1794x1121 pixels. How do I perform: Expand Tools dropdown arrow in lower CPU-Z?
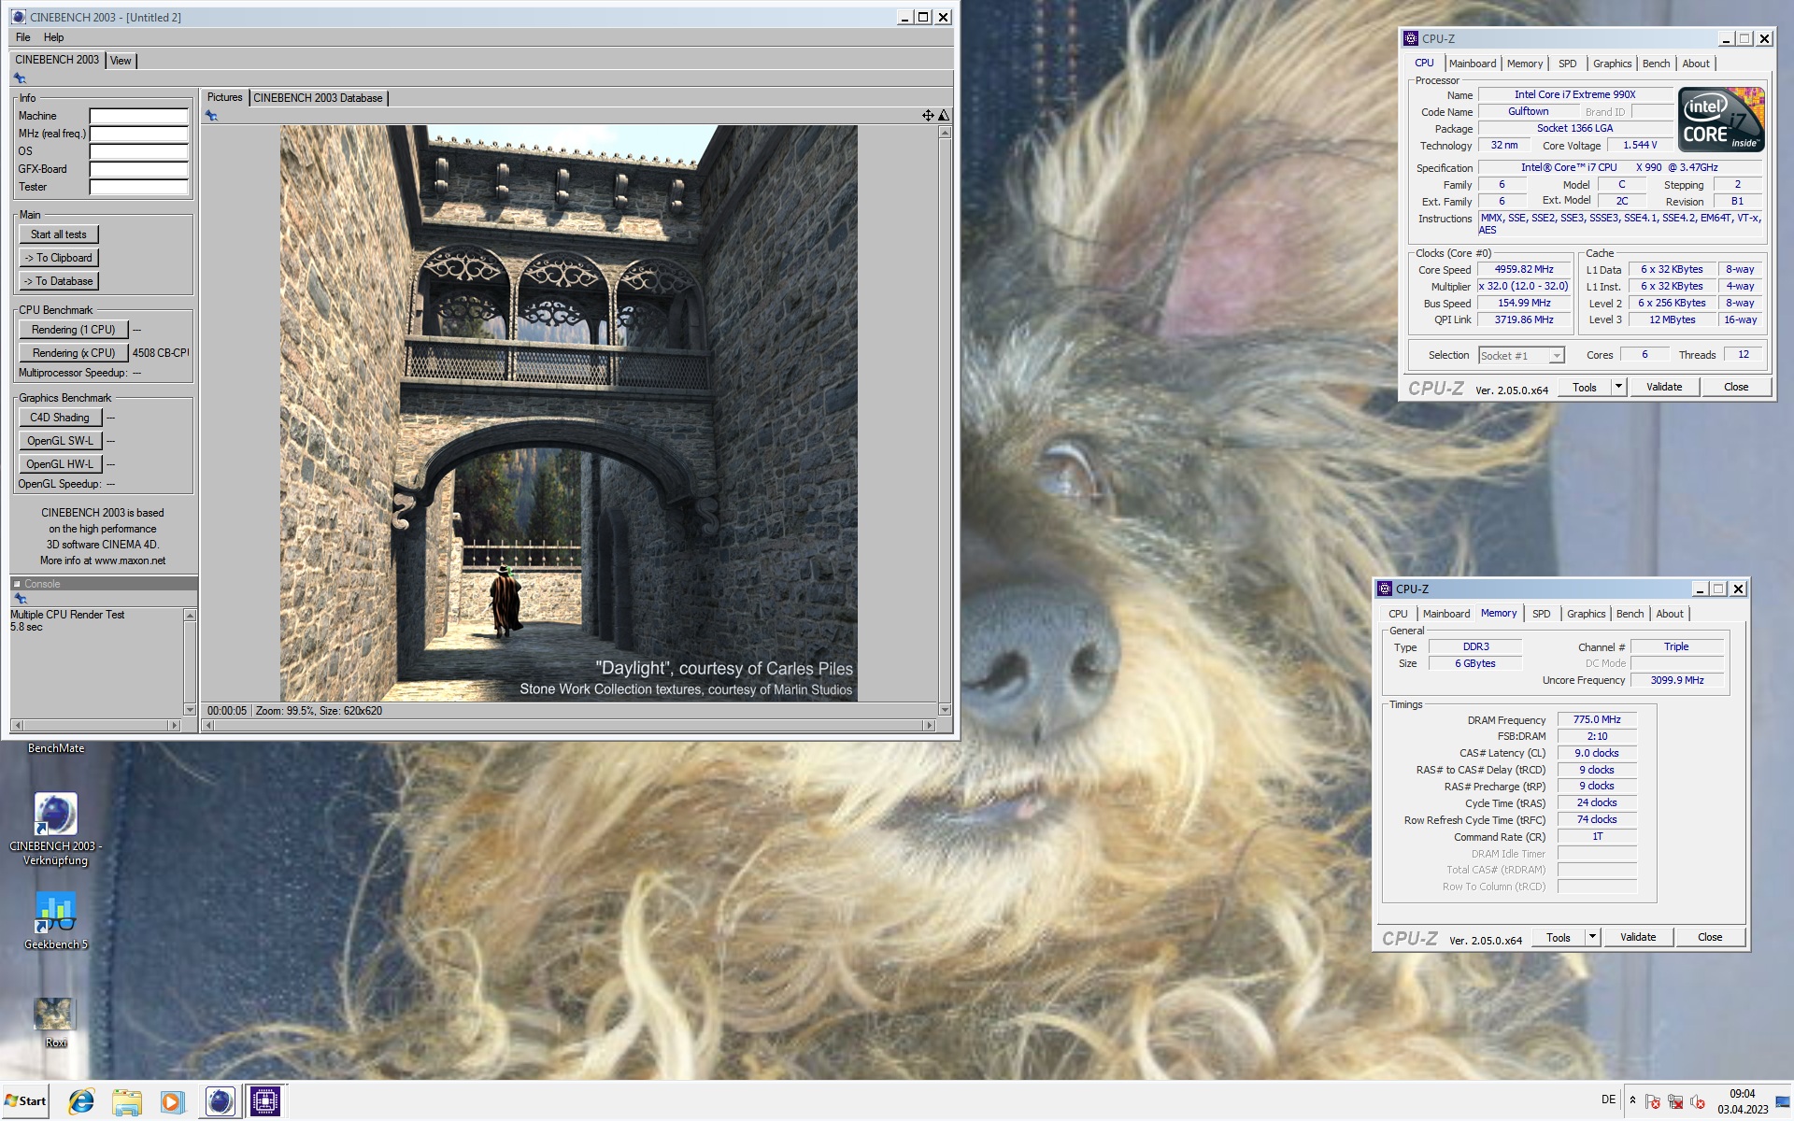tap(1592, 937)
